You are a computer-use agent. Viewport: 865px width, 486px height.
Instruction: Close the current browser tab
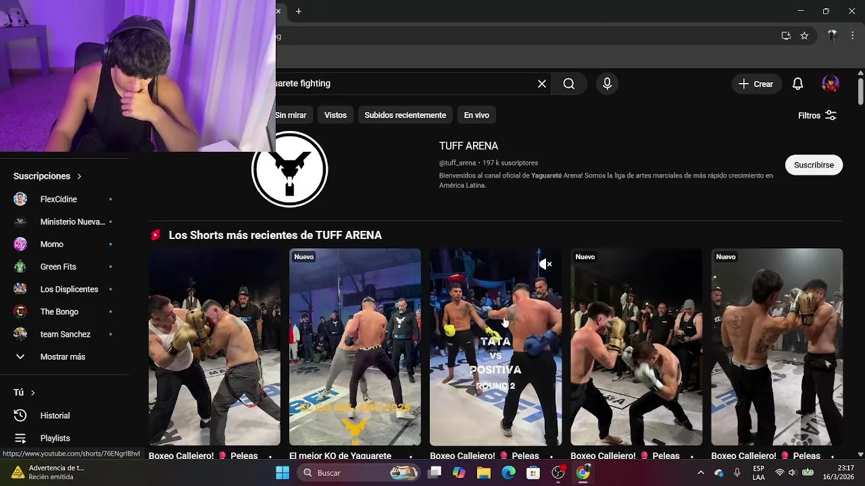[278, 11]
